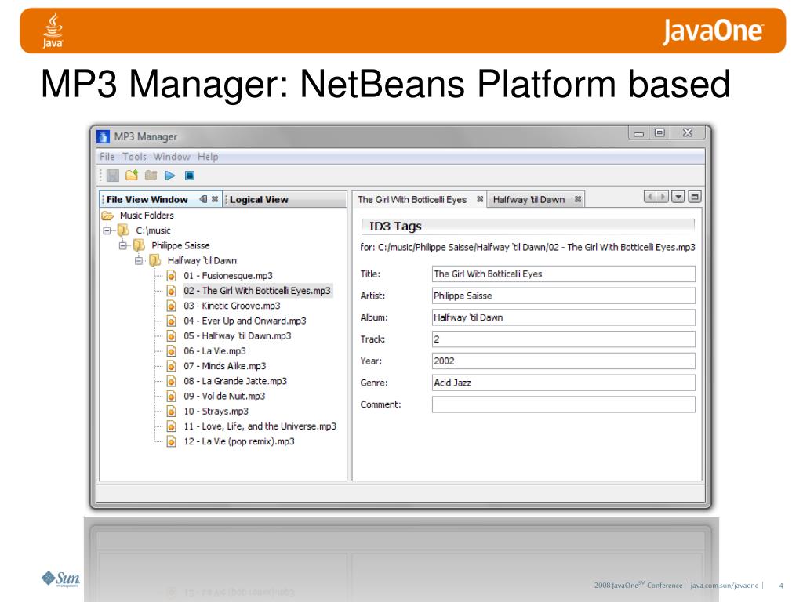Maximize the editor window with restore icon
The image size is (803, 602).
click(x=695, y=197)
